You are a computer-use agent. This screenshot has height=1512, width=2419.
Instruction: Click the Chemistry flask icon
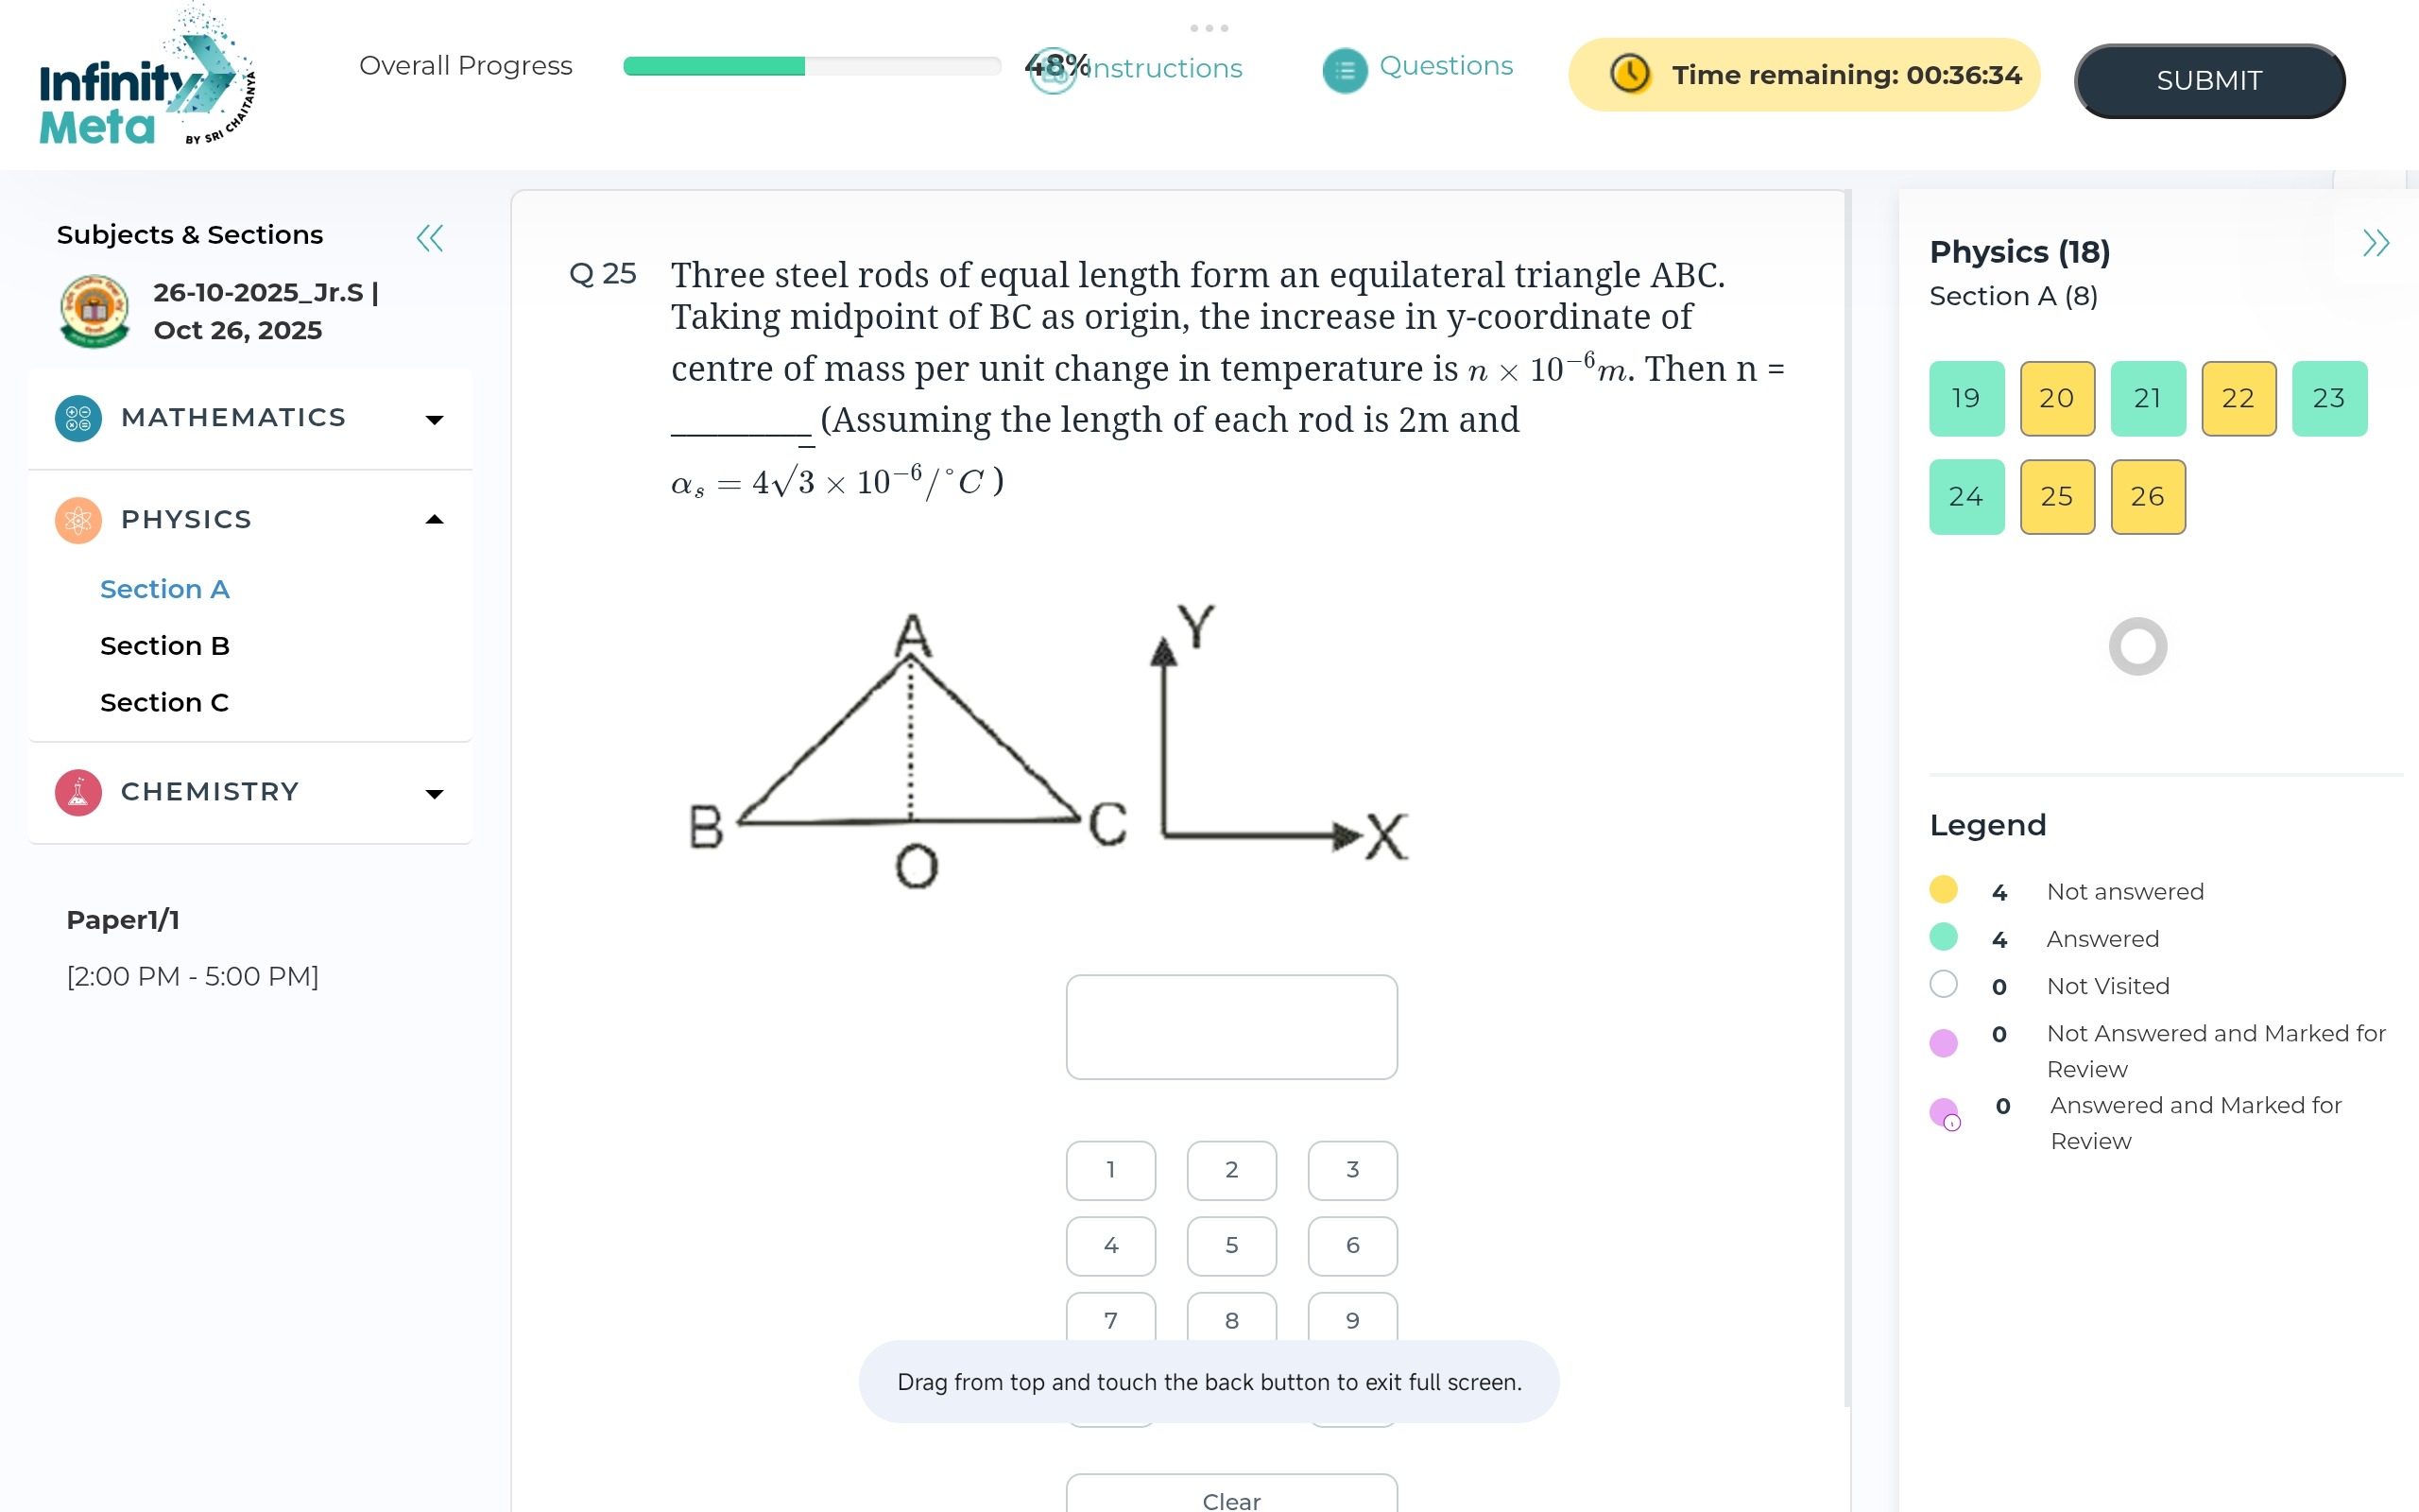(x=78, y=792)
